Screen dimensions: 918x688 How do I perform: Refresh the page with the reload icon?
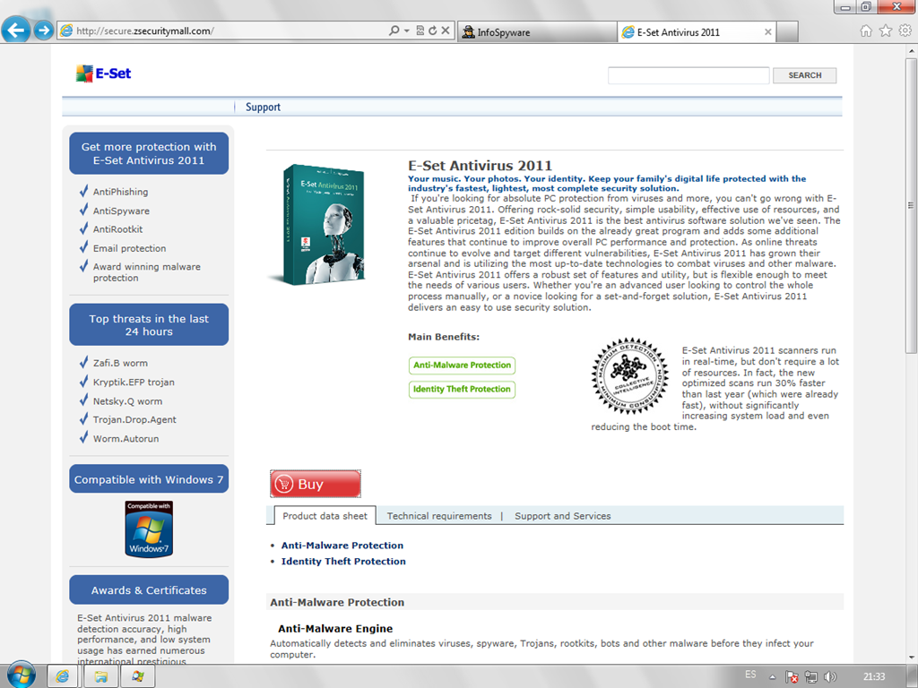tap(433, 30)
